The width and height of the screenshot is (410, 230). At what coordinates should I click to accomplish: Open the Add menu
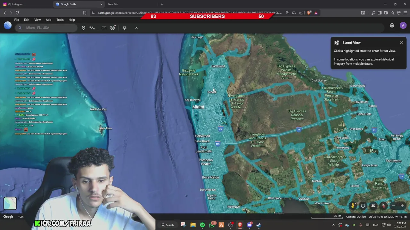coord(49,20)
